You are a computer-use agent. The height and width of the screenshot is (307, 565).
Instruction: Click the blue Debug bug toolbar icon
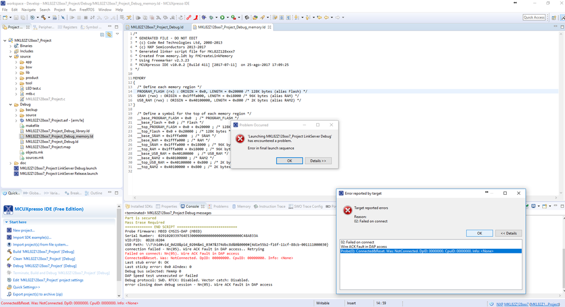click(x=204, y=17)
